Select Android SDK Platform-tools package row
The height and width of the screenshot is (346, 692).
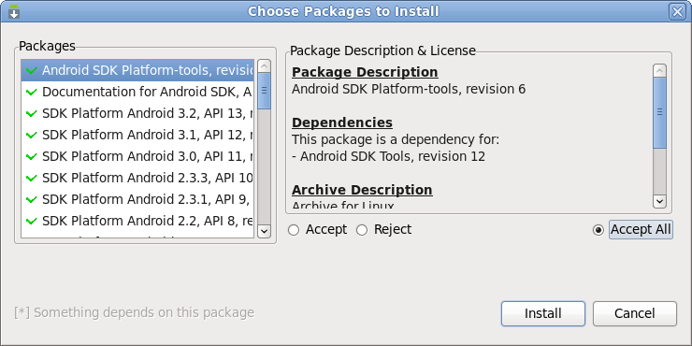[x=137, y=71]
